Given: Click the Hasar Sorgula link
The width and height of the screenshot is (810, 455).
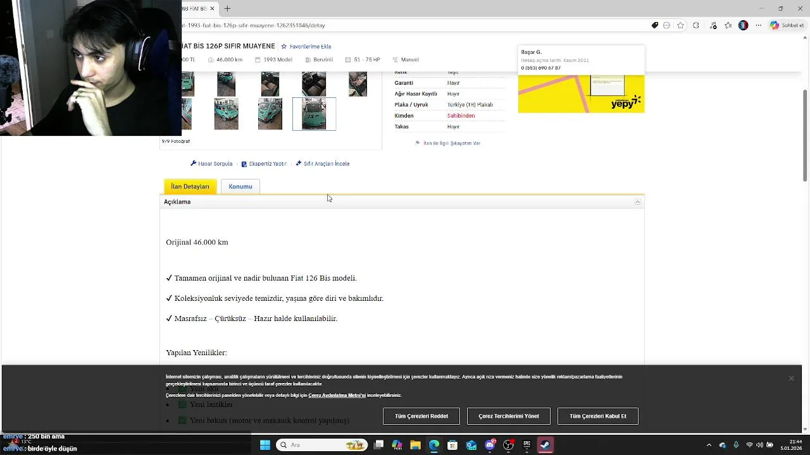Looking at the screenshot, I should pyautogui.click(x=211, y=164).
